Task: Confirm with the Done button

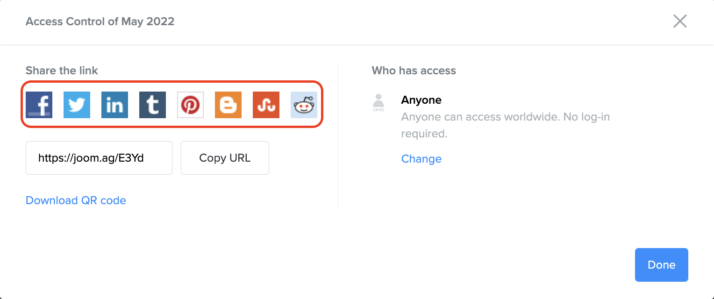Action: [661, 265]
